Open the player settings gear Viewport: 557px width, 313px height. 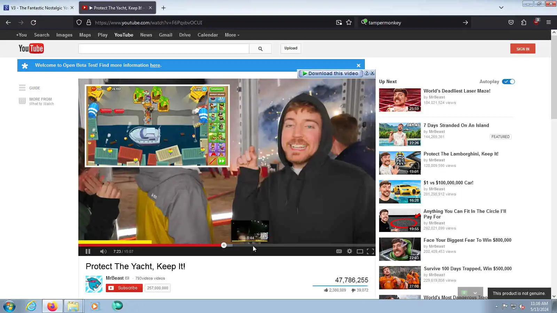click(x=350, y=251)
